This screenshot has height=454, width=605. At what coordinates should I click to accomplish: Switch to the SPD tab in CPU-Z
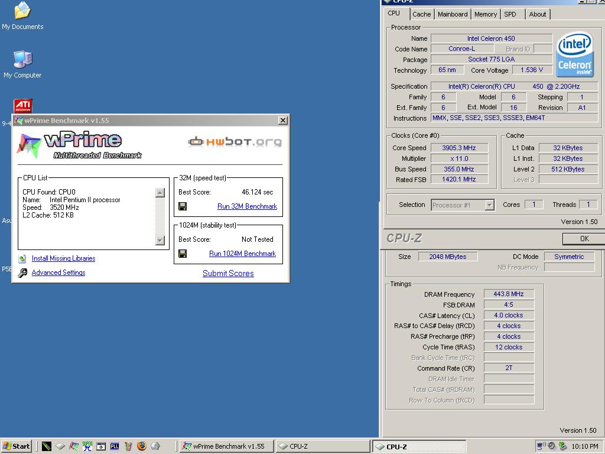point(510,14)
